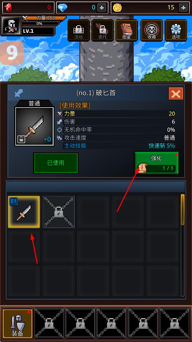Viewport: 192px width, 342px height.
Task: Add more gold coins with plus
Action: click(x=183, y=7)
